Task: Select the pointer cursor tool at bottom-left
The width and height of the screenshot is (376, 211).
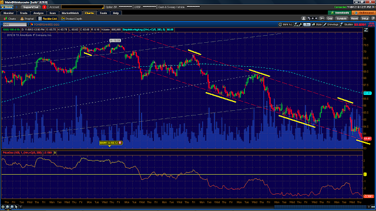Action: tap(16, 207)
